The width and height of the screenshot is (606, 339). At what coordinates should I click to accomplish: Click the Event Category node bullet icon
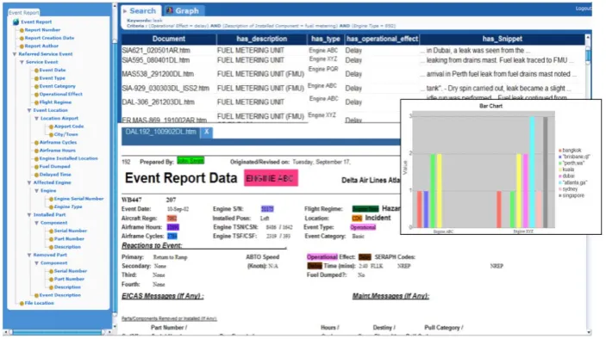tap(36, 86)
